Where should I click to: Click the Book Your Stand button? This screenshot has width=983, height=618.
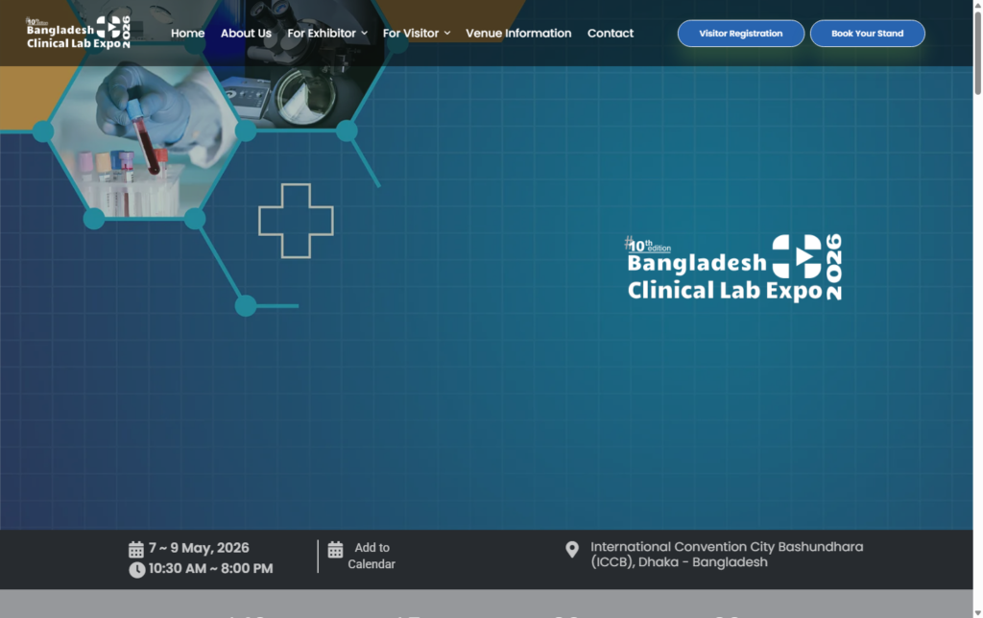[x=867, y=33]
